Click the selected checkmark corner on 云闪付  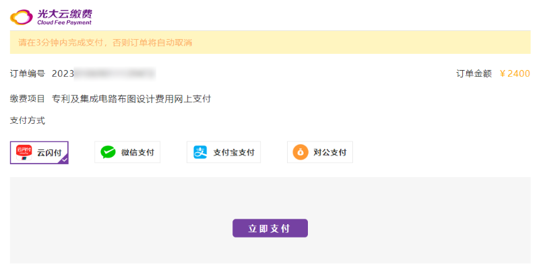tap(64, 160)
